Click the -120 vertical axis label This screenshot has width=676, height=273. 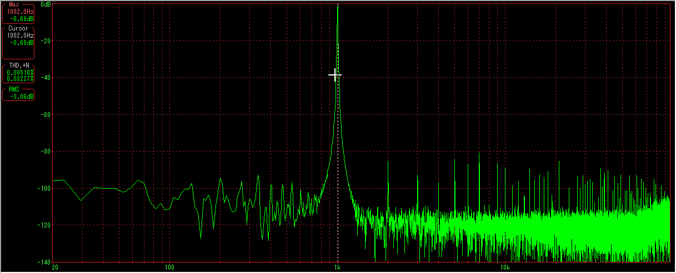[44, 225]
